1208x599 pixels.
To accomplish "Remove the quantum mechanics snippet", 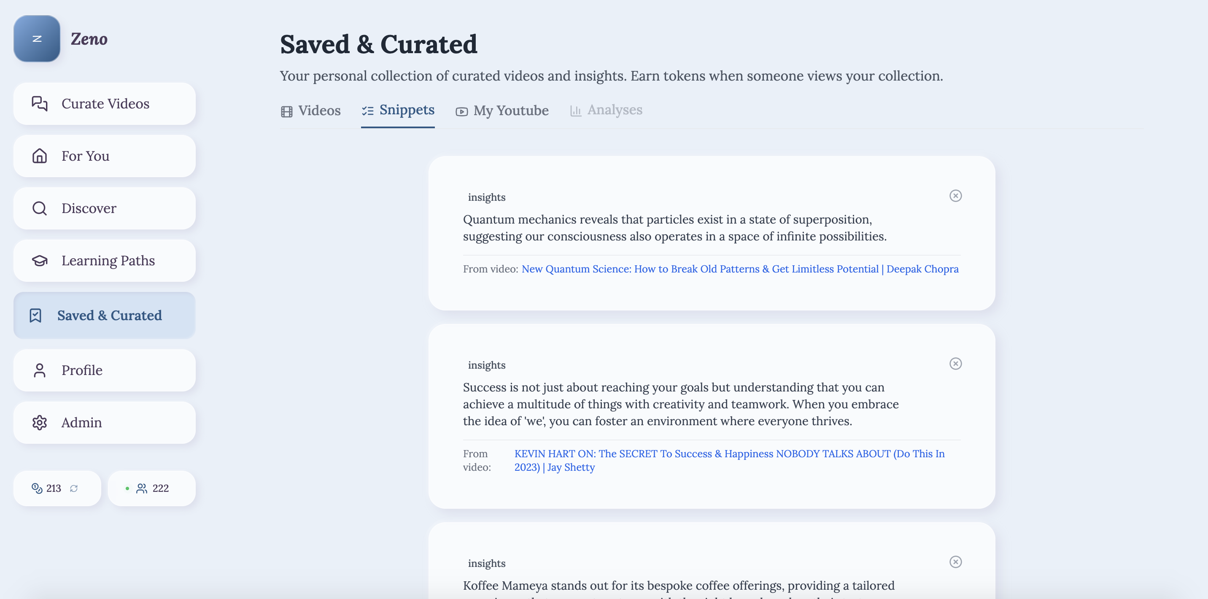I will (955, 196).
